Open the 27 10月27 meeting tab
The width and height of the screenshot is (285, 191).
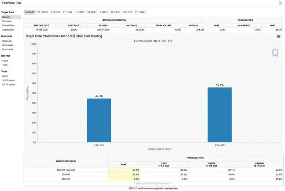(x=140, y=12)
